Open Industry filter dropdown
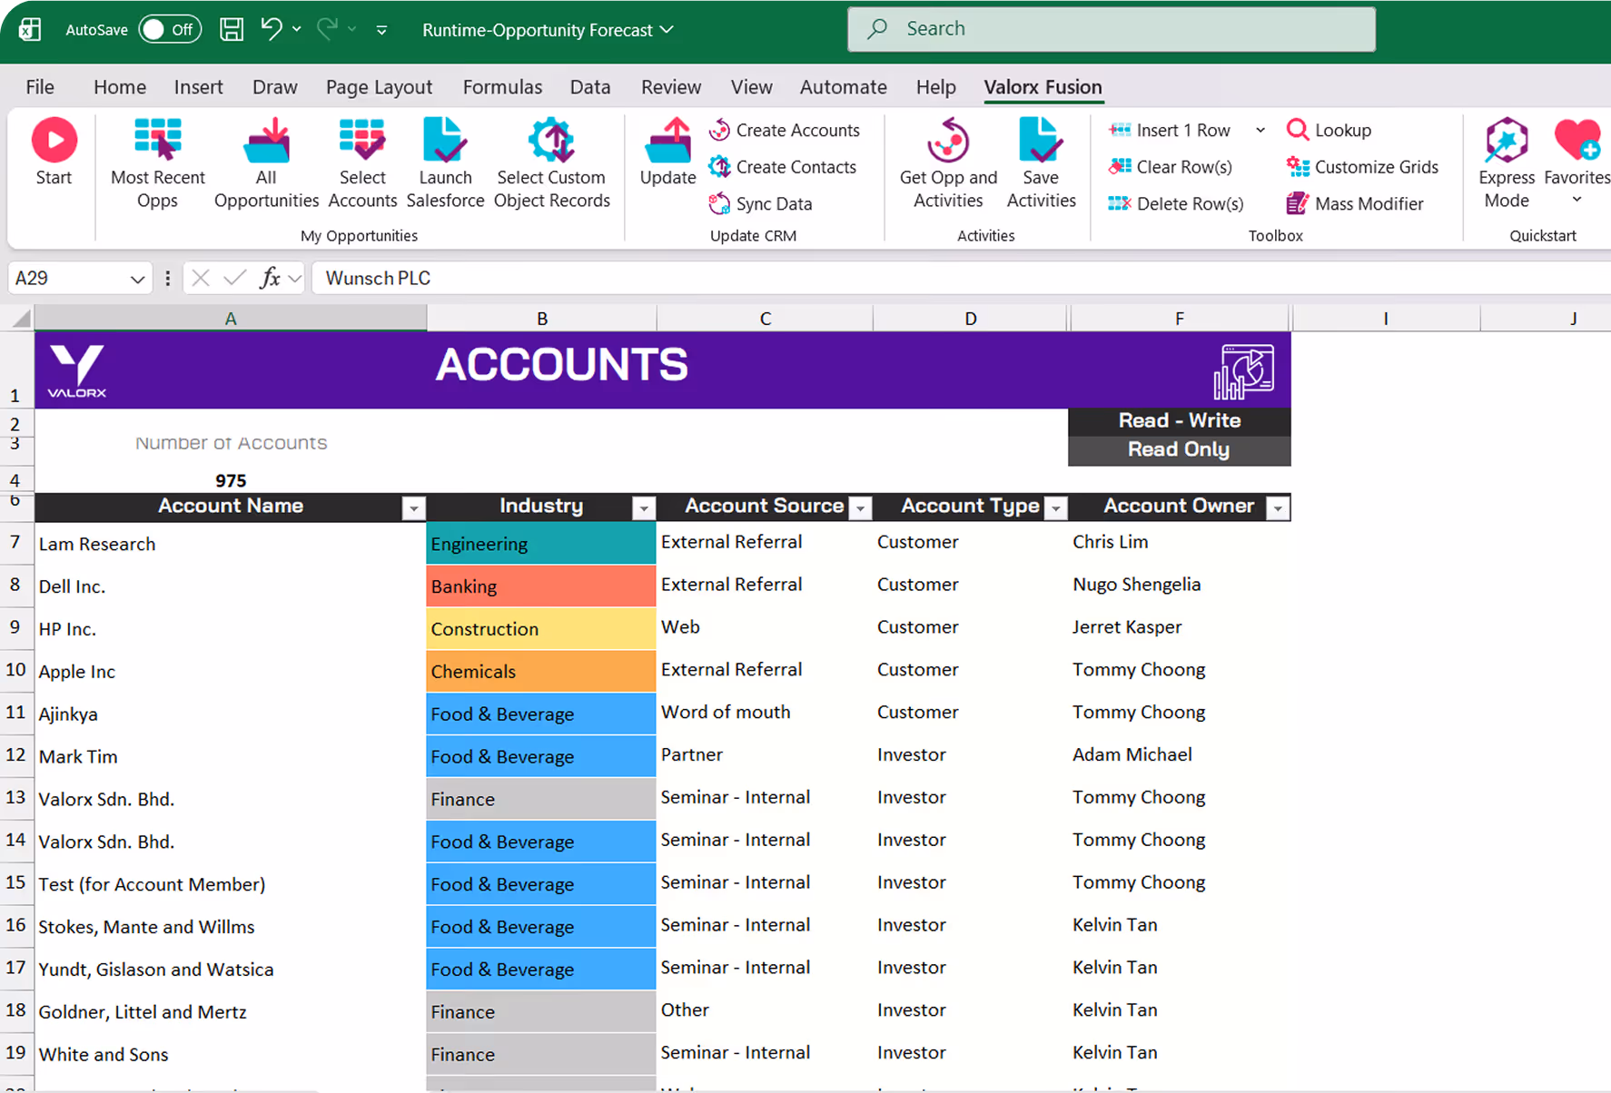1611x1093 pixels. [x=643, y=508]
